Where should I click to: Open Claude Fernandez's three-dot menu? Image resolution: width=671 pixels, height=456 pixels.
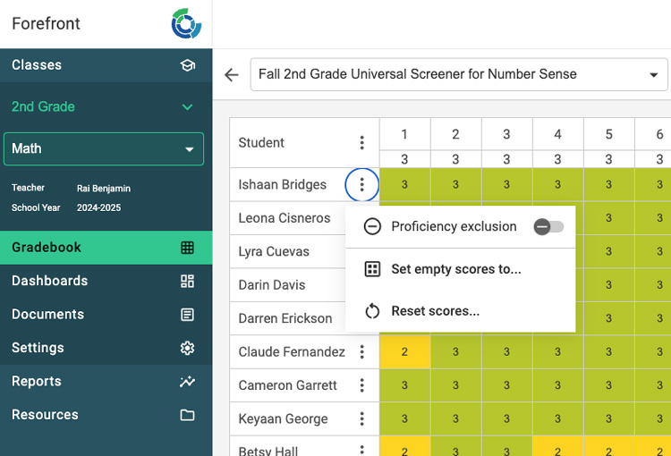click(x=362, y=351)
